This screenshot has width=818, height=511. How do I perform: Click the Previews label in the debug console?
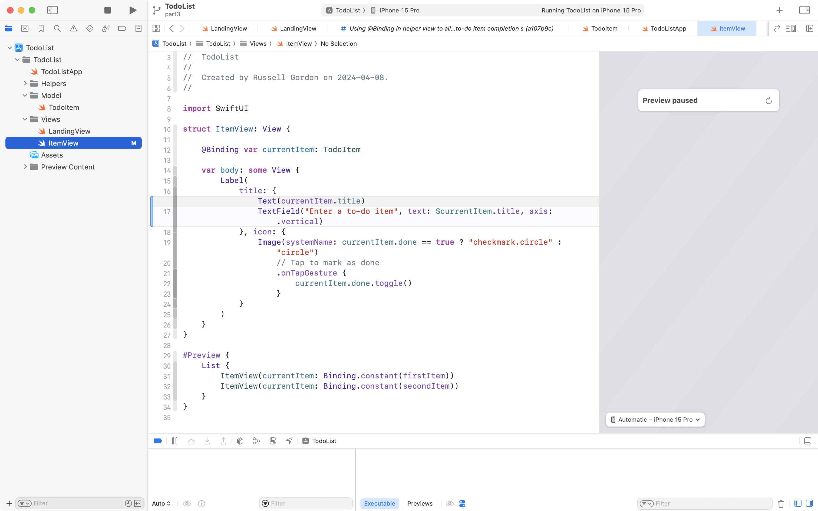coord(420,503)
